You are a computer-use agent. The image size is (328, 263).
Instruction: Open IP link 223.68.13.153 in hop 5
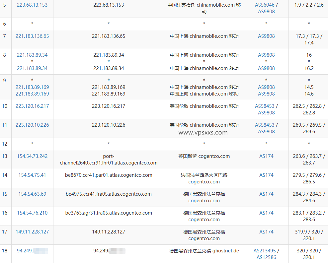pos(32,5)
